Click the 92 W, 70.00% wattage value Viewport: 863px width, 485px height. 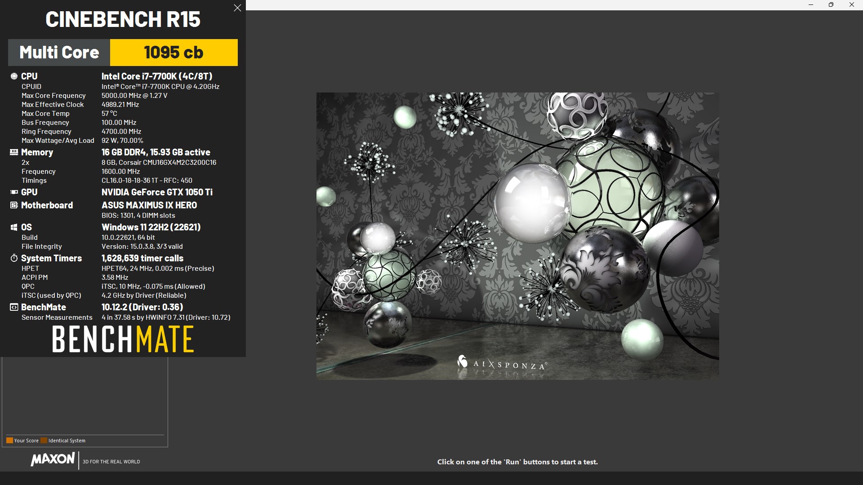tap(122, 141)
